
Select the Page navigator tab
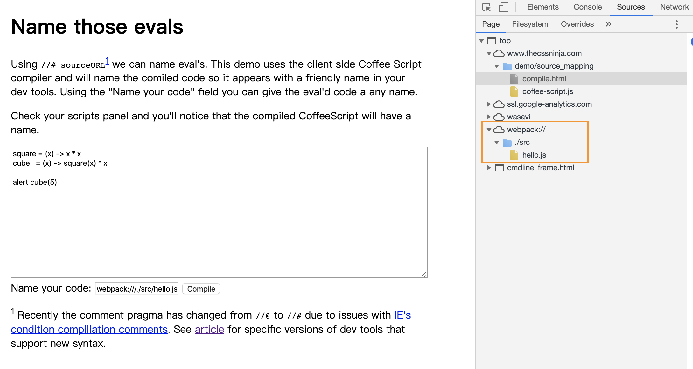pos(491,24)
